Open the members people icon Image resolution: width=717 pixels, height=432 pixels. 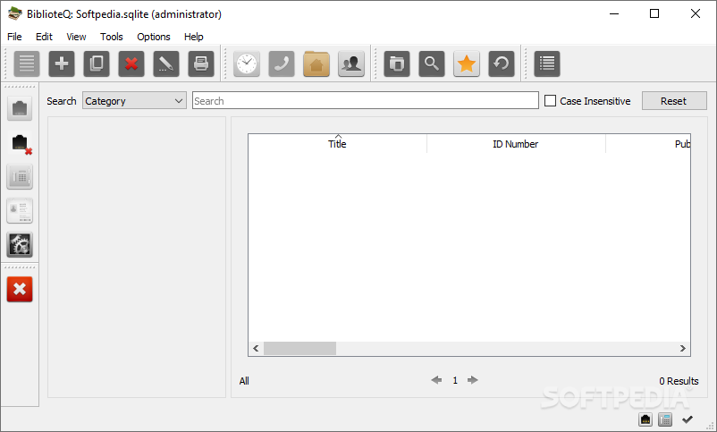(351, 64)
